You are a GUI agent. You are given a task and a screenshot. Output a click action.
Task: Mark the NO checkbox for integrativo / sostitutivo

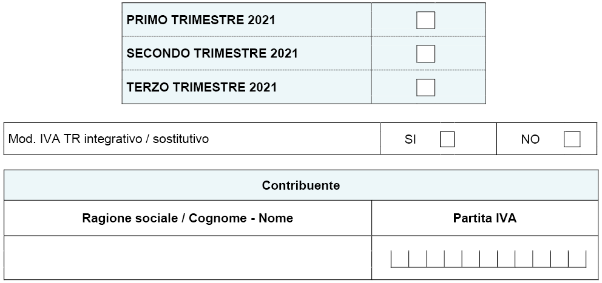click(572, 139)
